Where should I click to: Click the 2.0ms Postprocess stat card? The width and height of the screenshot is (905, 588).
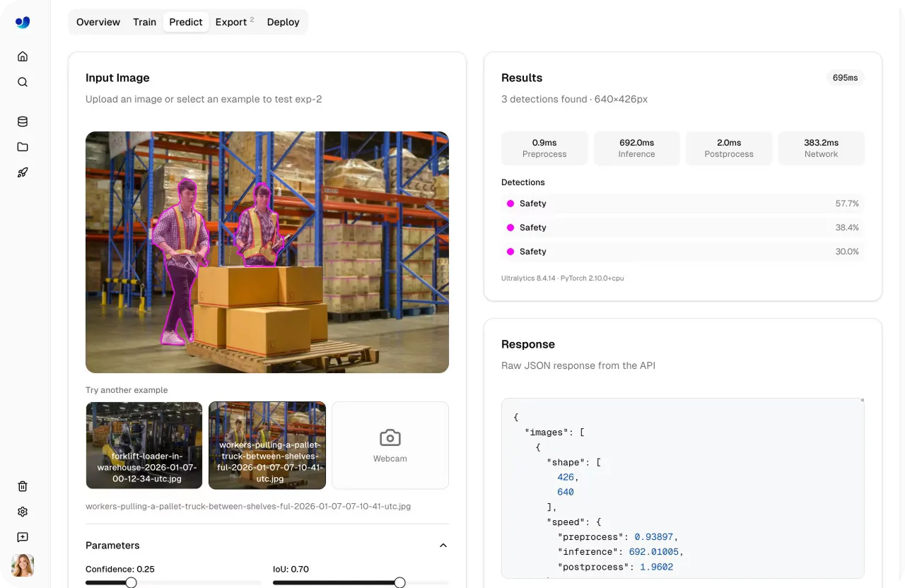[729, 148]
